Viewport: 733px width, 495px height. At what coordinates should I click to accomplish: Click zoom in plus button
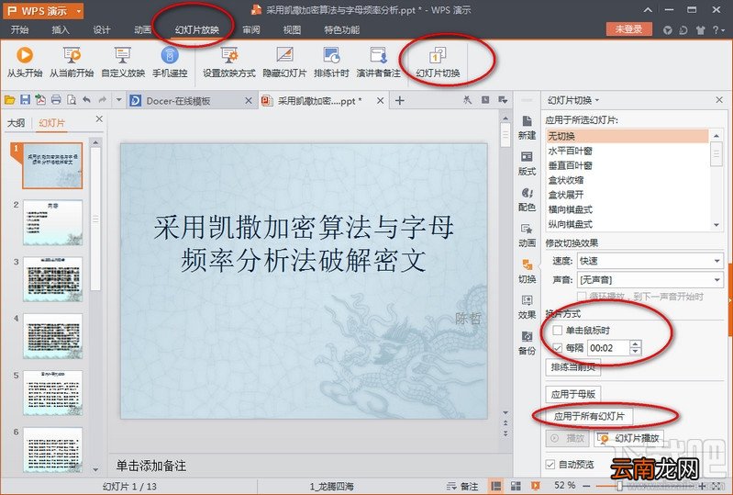tap(703, 487)
